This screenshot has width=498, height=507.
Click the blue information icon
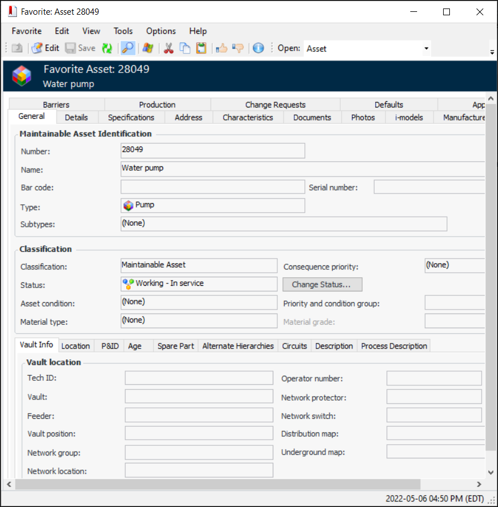pyautogui.click(x=258, y=49)
